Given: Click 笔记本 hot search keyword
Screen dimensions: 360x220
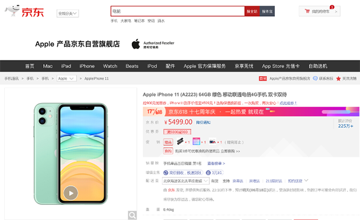Looking at the screenshot, I should (139, 21).
